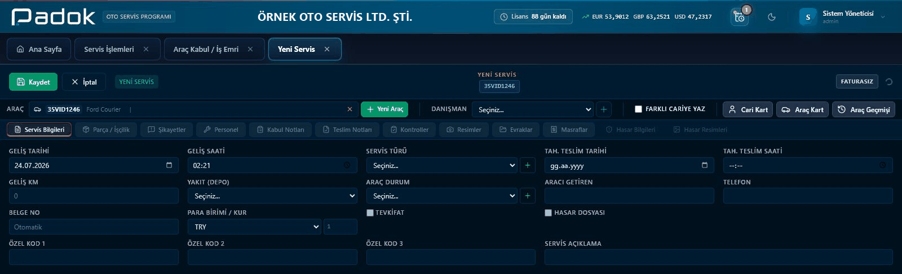Open Cari Kart

point(748,109)
